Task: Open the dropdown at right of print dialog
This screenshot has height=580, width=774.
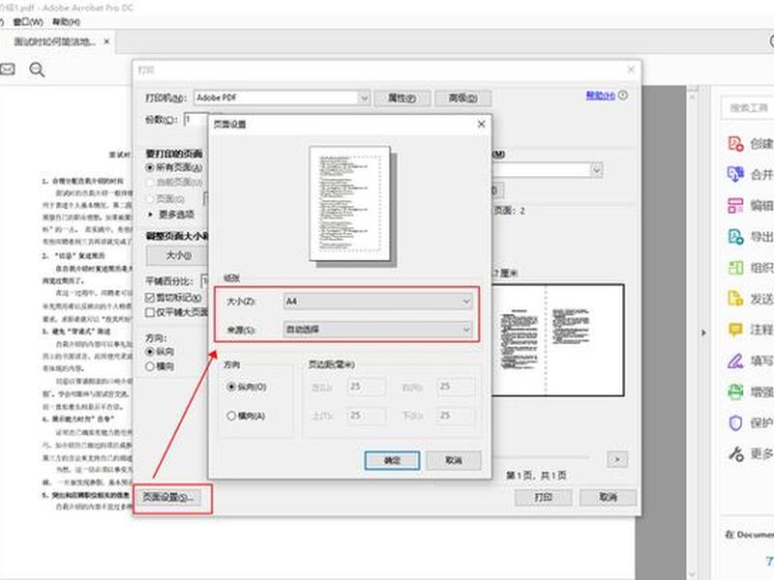Action: click(596, 171)
